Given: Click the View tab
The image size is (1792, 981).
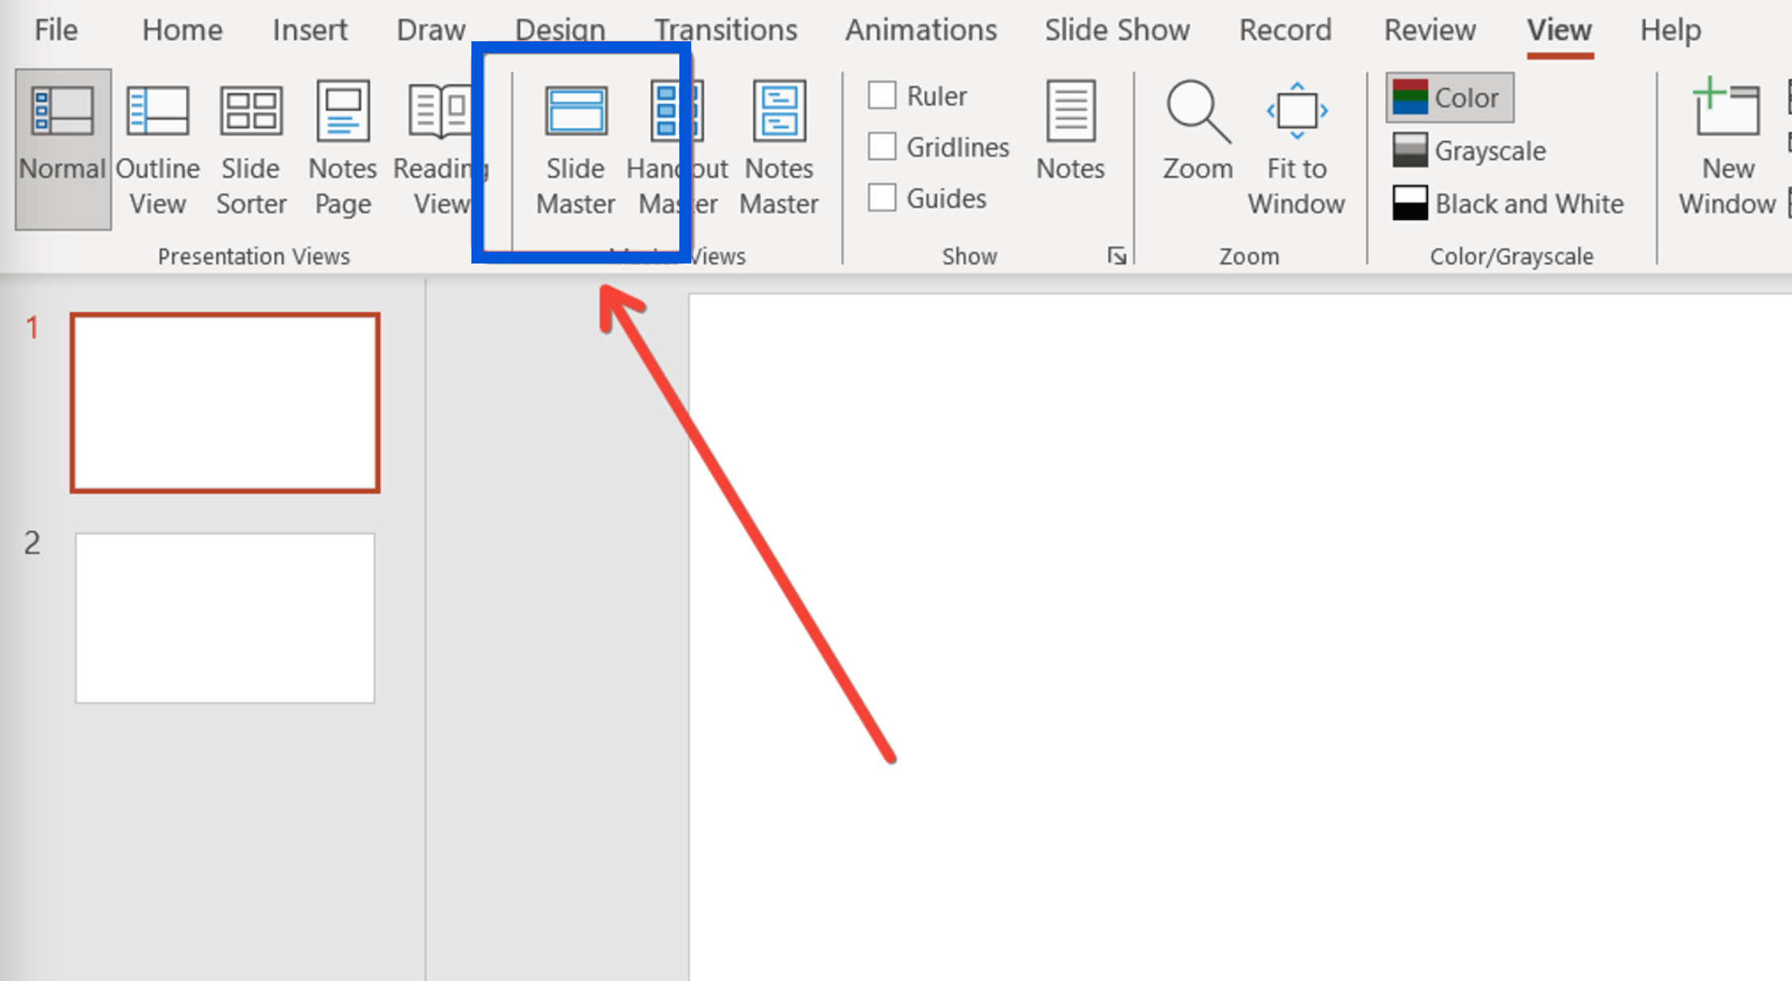Looking at the screenshot, I should (1559, 30).
